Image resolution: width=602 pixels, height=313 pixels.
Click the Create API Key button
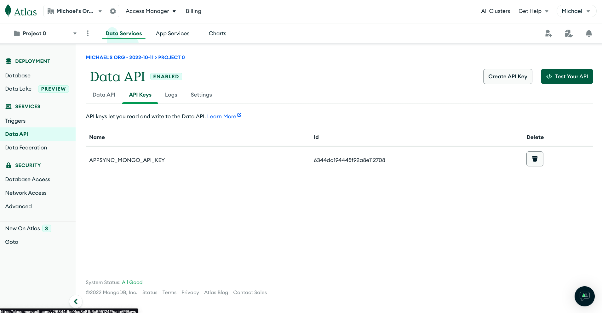point(508,76)
